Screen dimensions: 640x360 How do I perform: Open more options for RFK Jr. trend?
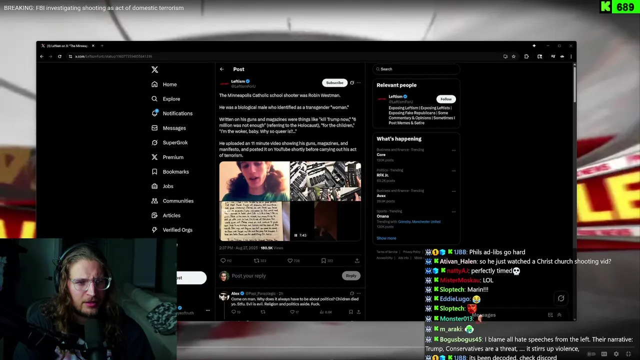454,170
